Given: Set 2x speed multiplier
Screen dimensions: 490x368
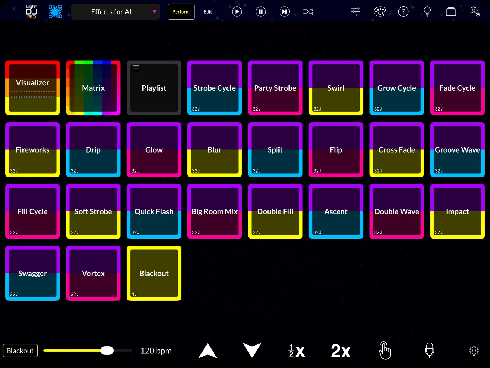Looking at the screenshot, I should click(340, 351).
